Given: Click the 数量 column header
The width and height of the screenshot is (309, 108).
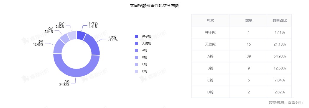Looking at the screenshot, I should point(249,20).
